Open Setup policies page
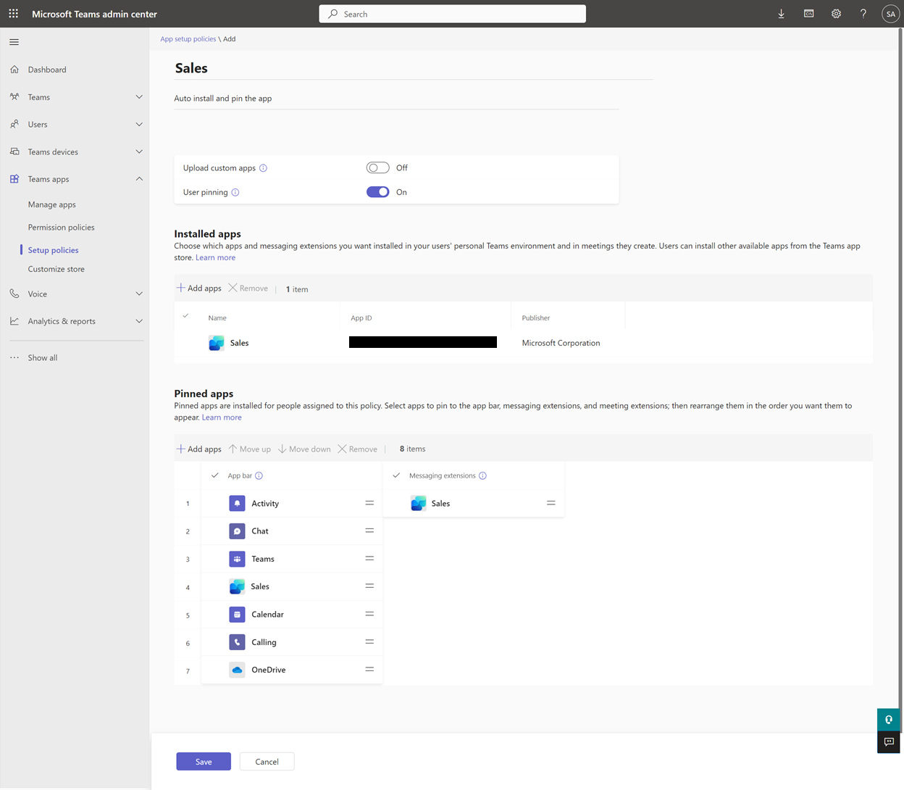Image resolution: width=904 pixels, height=790 pixels. (x=54, y=250)
